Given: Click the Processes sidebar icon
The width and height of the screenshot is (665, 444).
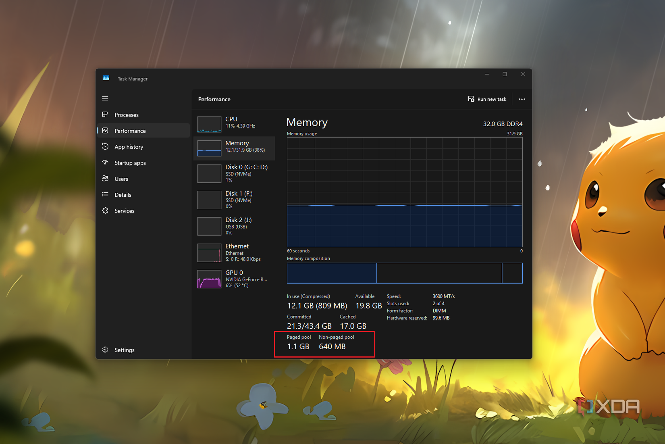Looking at the screenshot, I should pyautogui.click(x=105, y=115).
